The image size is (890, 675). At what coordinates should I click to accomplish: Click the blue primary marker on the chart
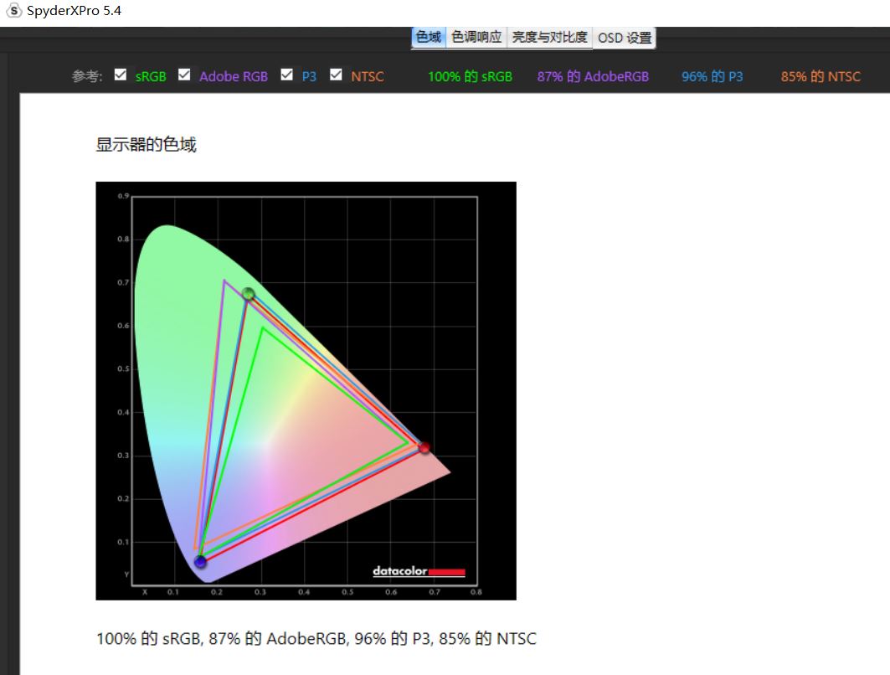200,564
